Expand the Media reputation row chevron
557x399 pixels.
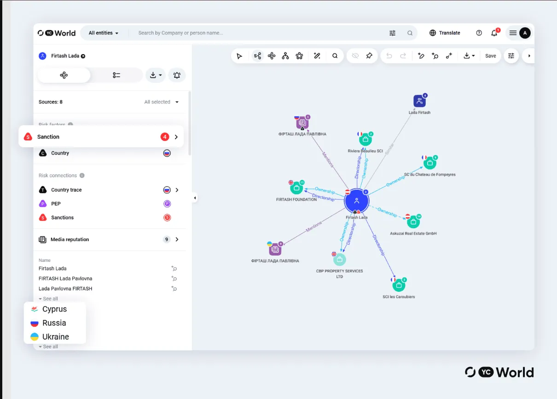(177, 239)
